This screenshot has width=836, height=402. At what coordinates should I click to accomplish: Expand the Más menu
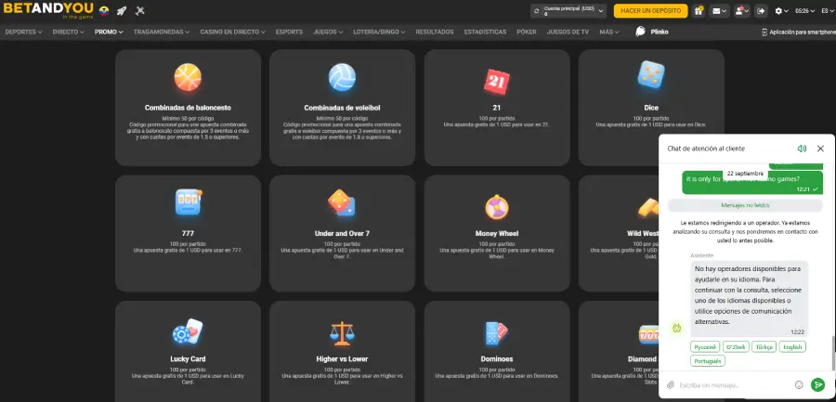click(x=608, y=32)
